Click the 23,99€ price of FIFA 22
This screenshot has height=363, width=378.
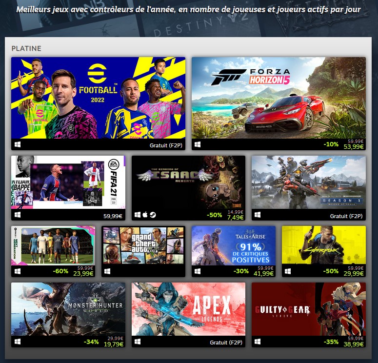tap(83, 274)
